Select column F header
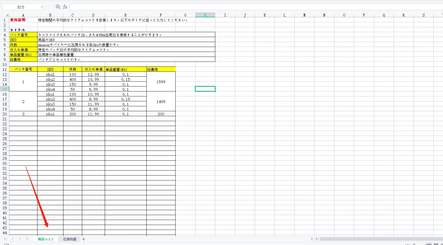443x245 pixels. 161,15
